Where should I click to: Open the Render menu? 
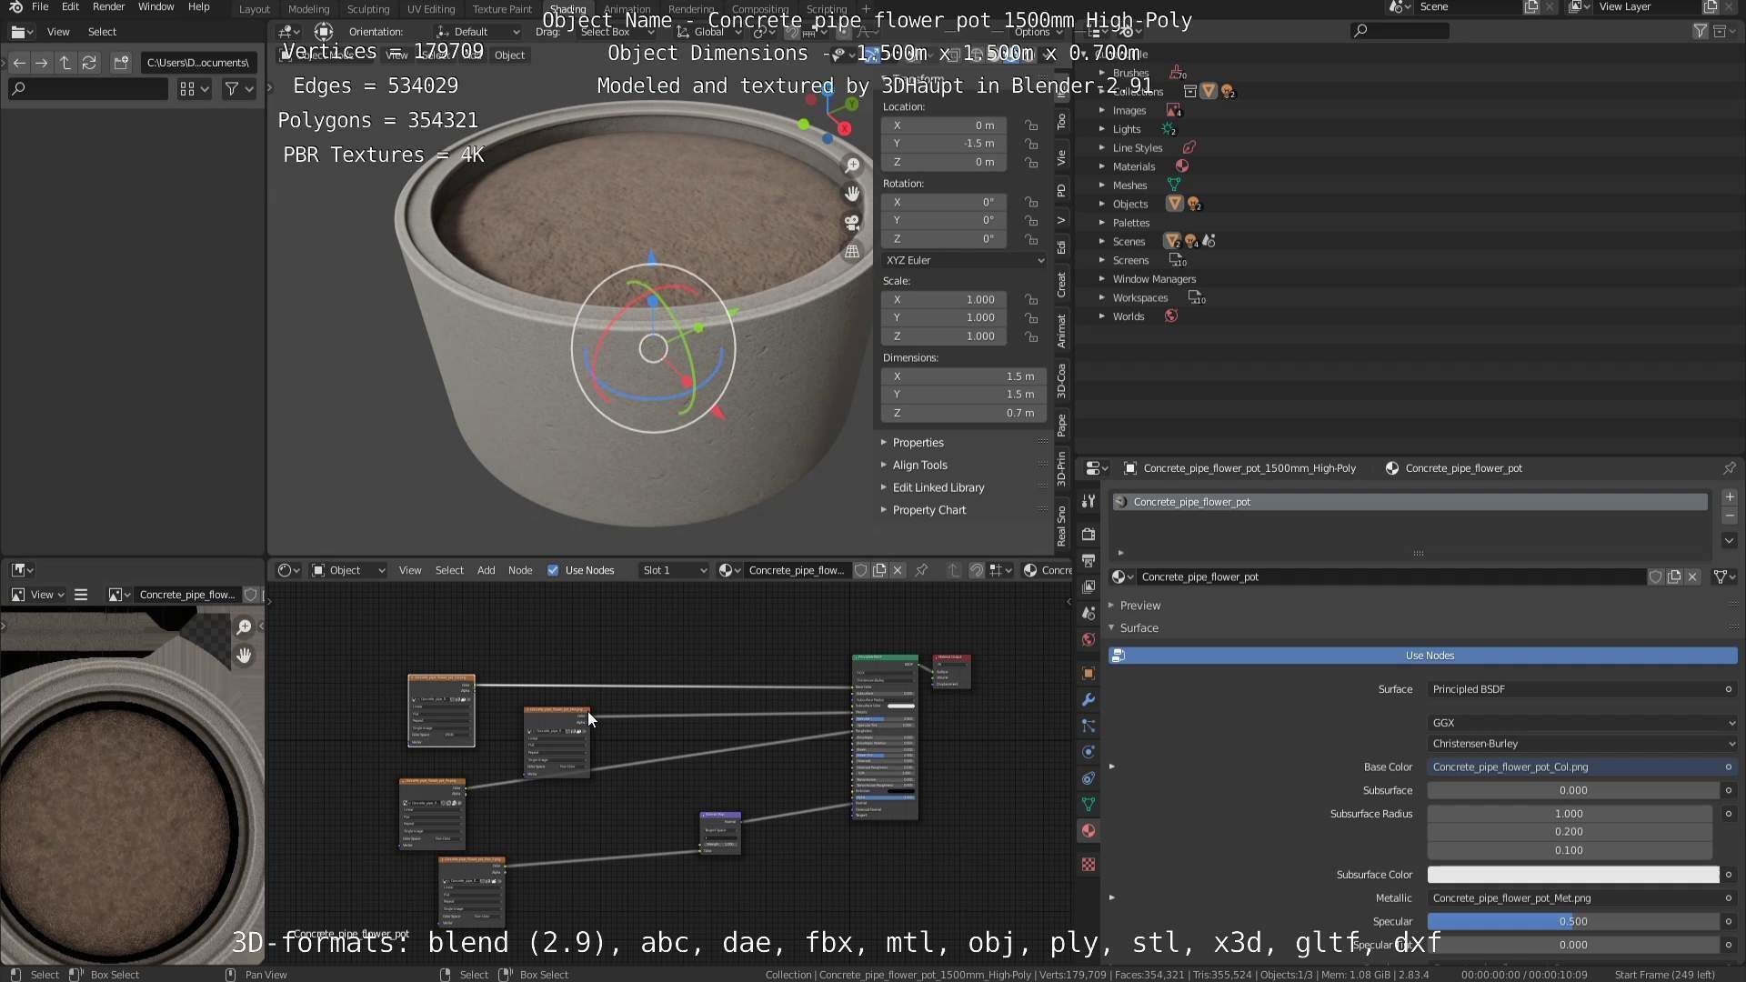[x=108, y=6]
